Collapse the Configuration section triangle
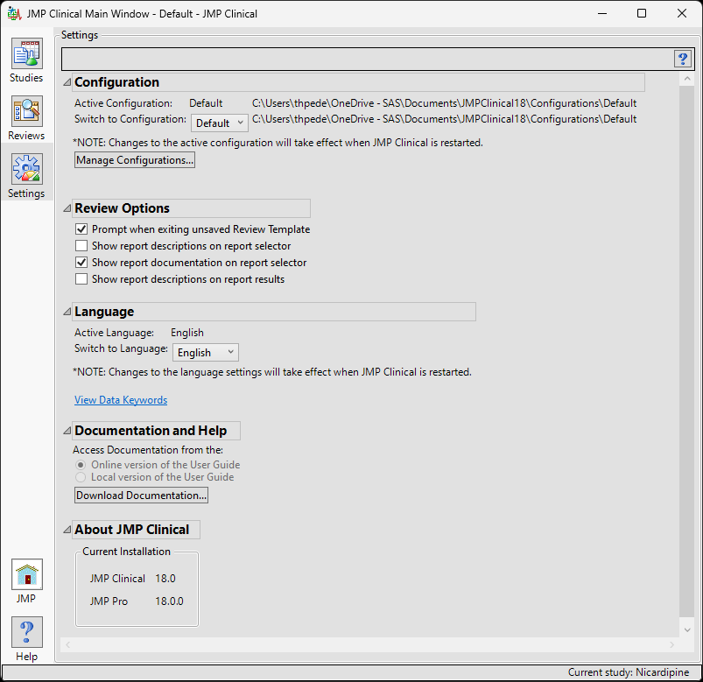This screenshot has width=703, height=682. click(67, 82)
